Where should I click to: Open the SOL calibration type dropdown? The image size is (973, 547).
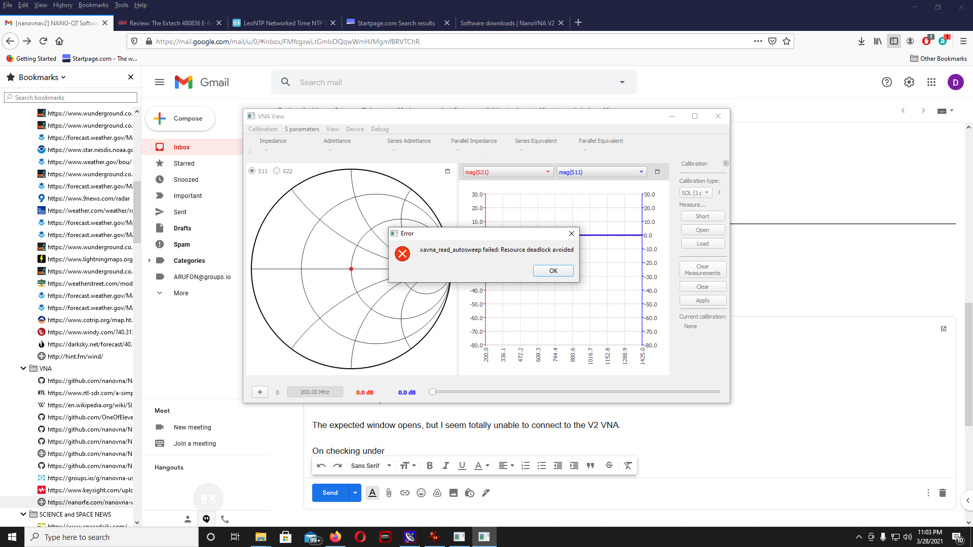[x=696, y=193]
